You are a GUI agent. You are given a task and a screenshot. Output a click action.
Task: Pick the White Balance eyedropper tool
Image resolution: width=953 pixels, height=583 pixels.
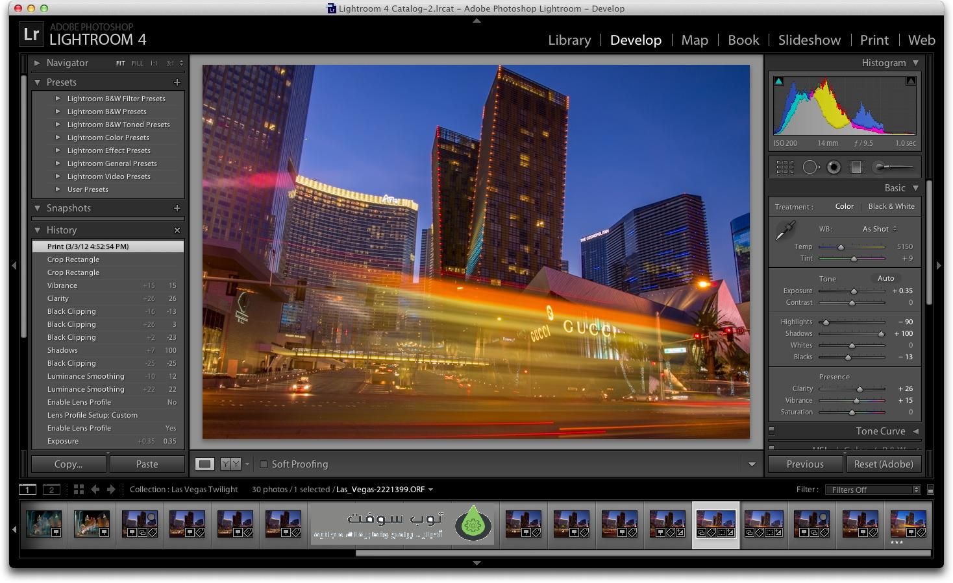786,230
